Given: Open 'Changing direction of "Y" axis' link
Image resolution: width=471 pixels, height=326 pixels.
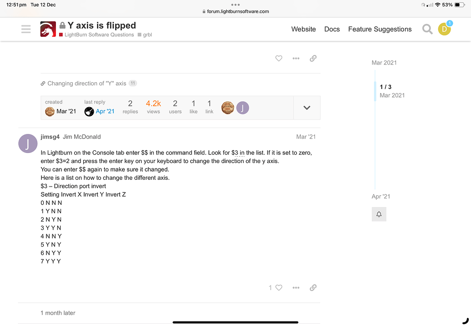Looking at the screenshot, I should 87,83.
